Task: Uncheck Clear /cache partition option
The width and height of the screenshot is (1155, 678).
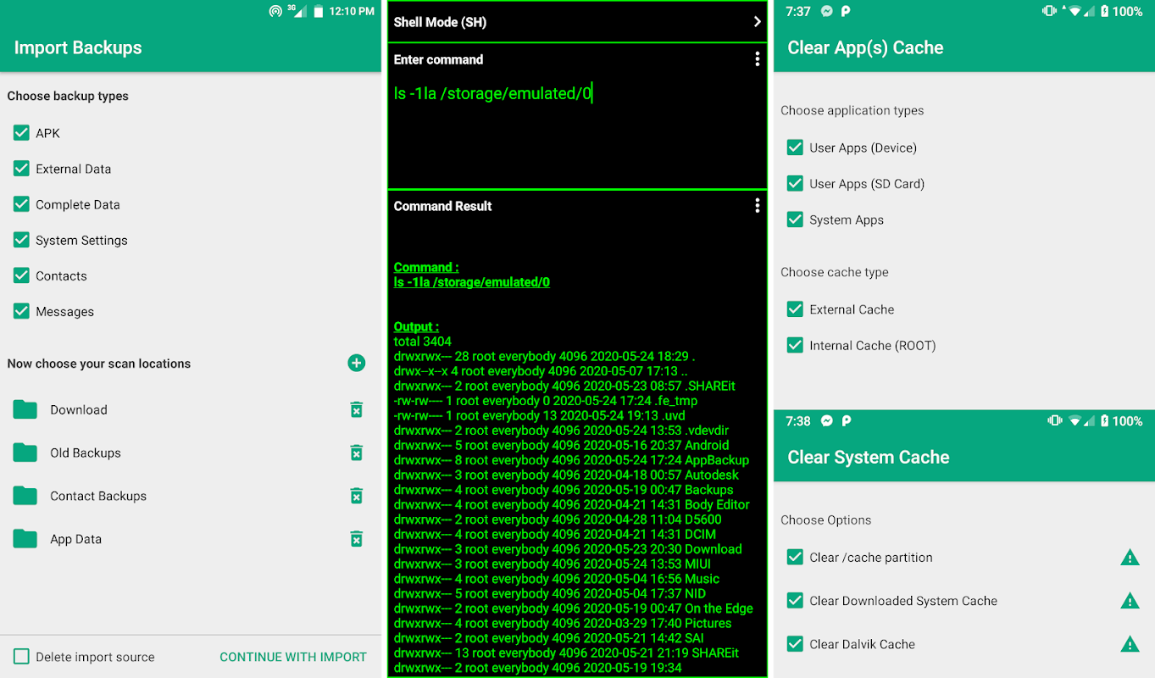Action: 795,557
